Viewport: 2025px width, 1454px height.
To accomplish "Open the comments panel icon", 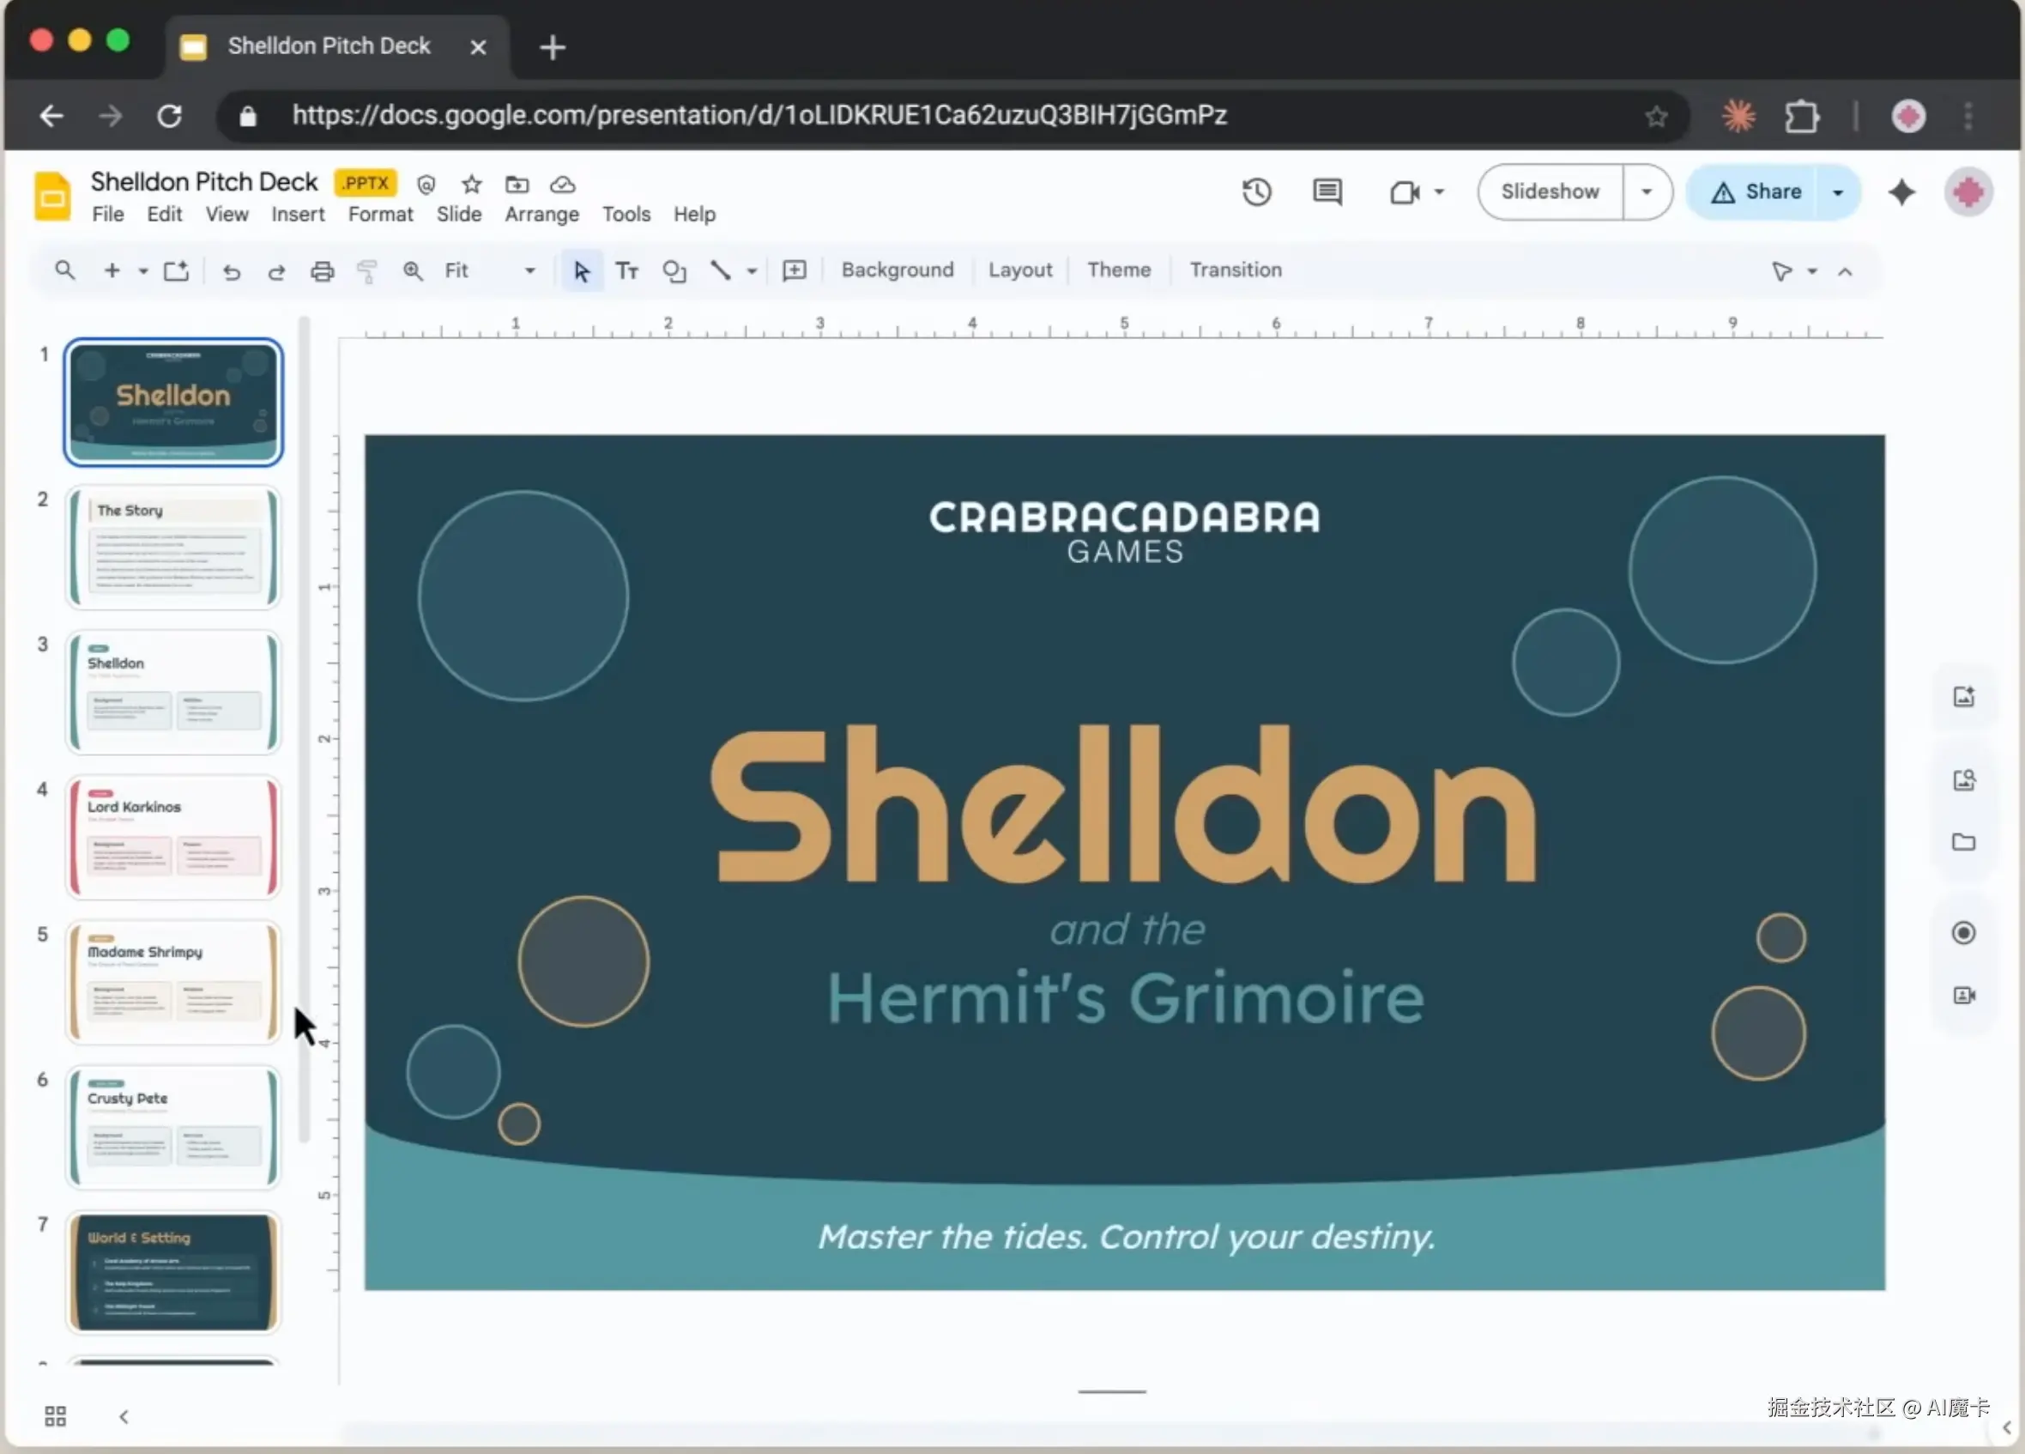I will [1327, 192].
